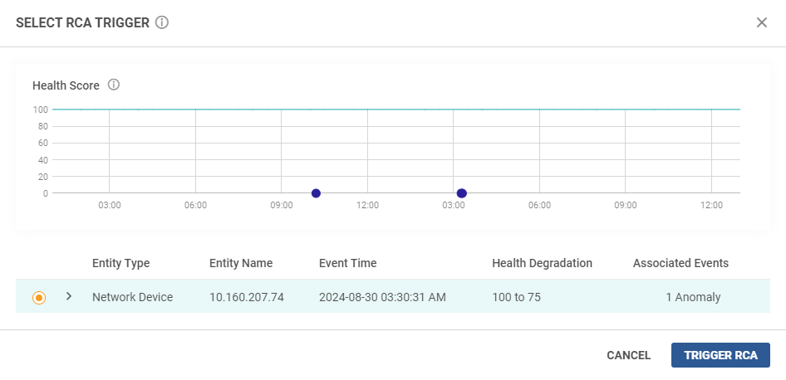This screenshot has height=380, width=786.
Task: Click the Event Time column header
Action: tap(347, 263)
